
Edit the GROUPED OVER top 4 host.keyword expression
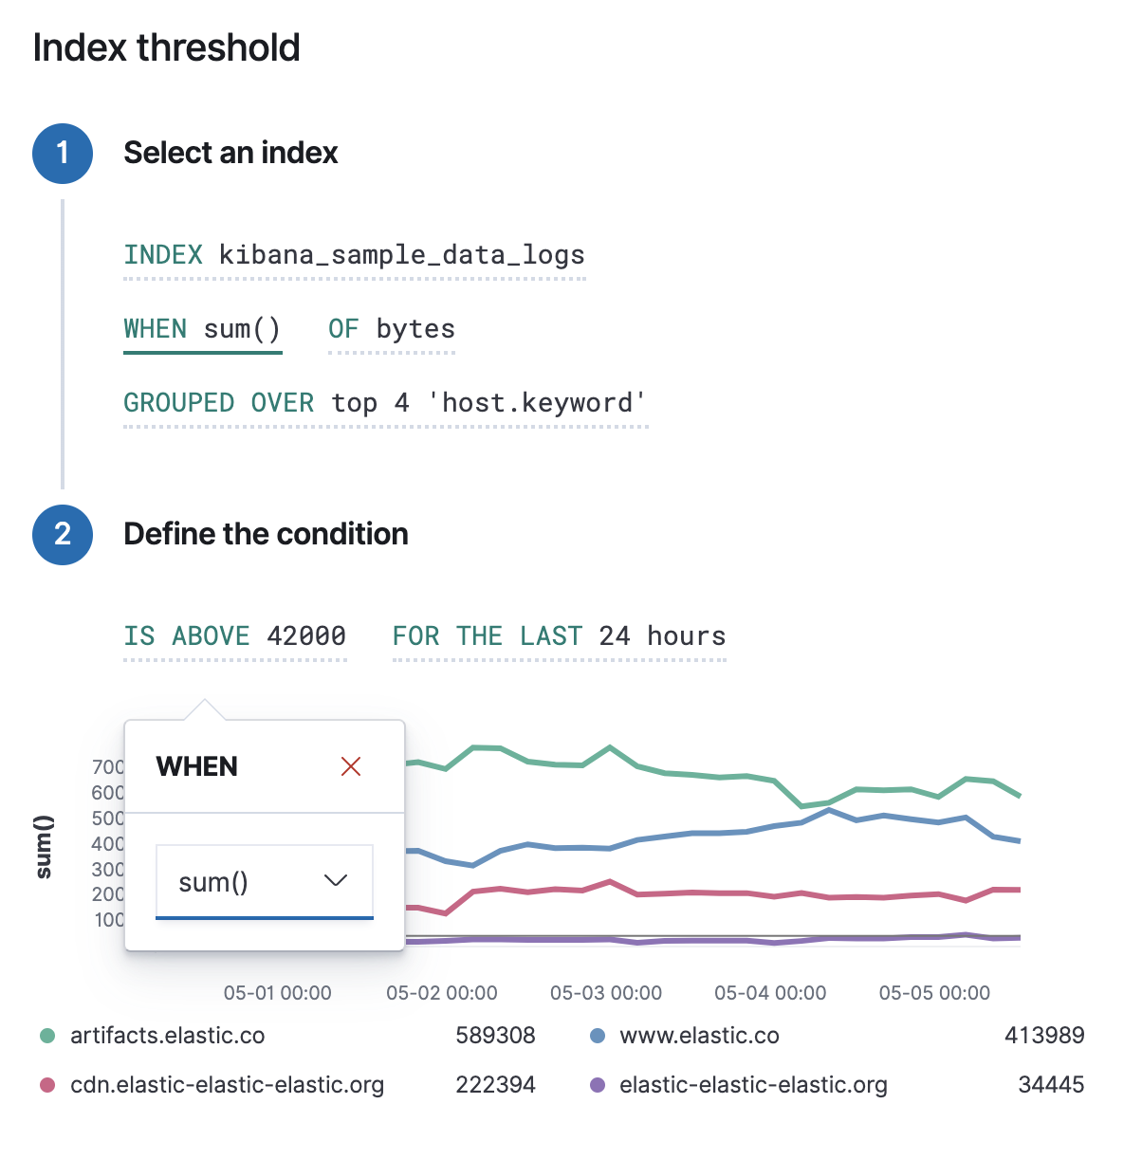384,402
